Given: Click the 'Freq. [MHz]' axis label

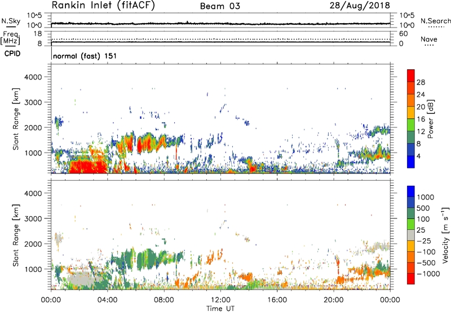Looking at the screenshot, I should (10, 38).
